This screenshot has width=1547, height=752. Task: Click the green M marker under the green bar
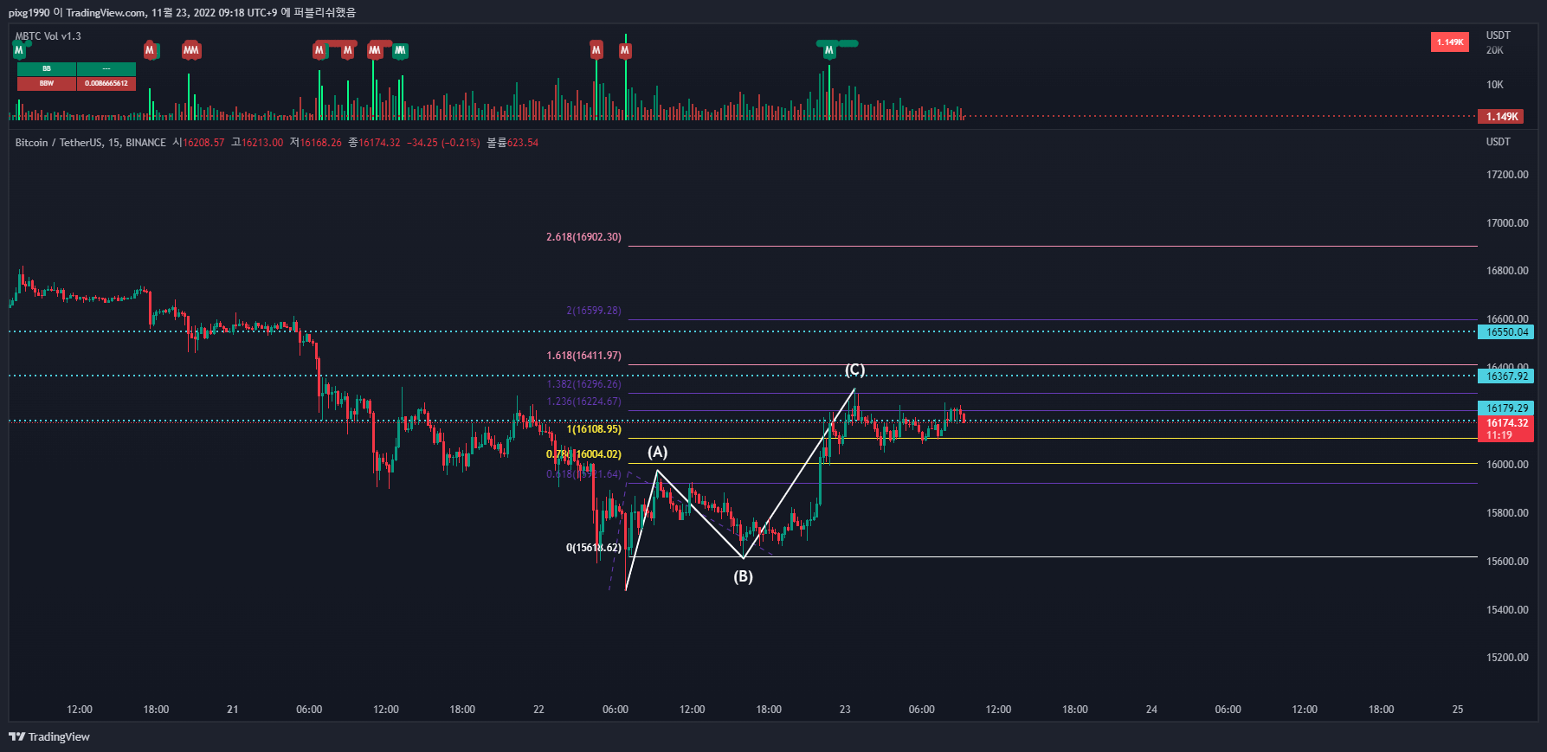coord(829,50)
